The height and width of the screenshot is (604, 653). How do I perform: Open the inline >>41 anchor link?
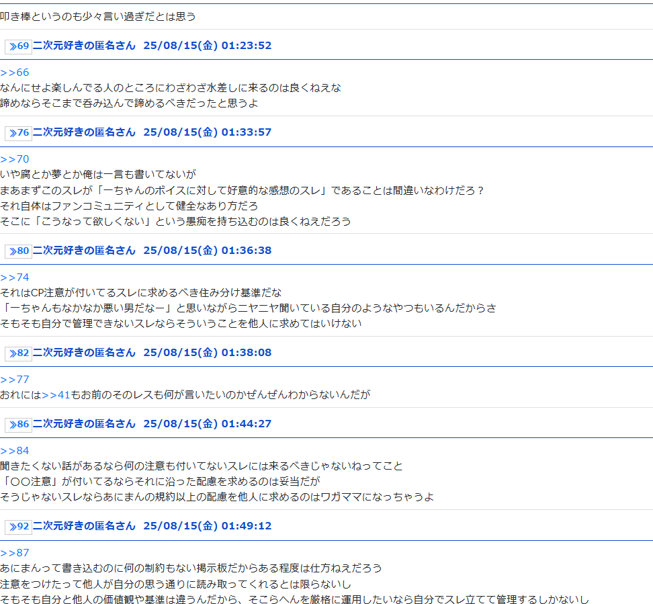click(56, 395)
